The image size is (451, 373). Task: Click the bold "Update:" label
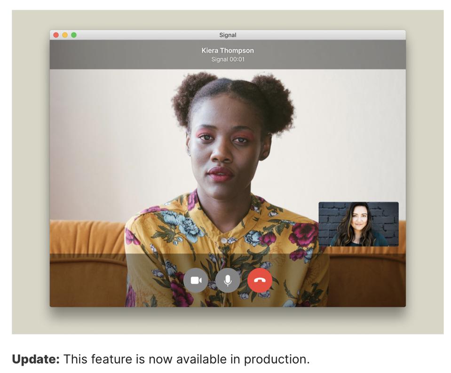tap(36, 359)
